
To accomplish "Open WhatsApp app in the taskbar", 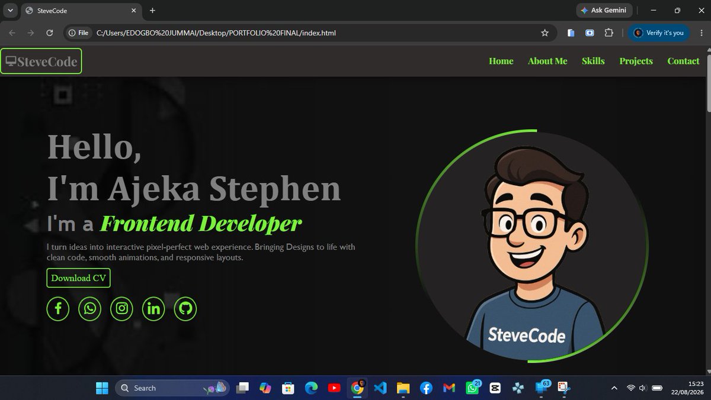I will point(472,388).
